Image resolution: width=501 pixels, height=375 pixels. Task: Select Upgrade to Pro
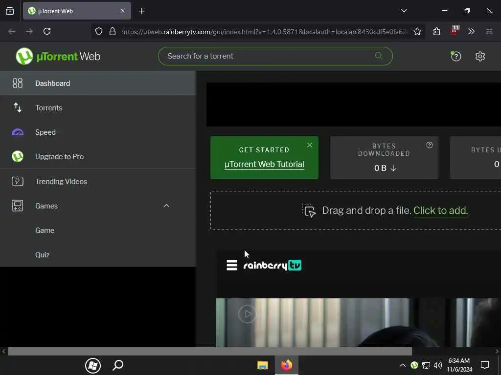(98, 157)
